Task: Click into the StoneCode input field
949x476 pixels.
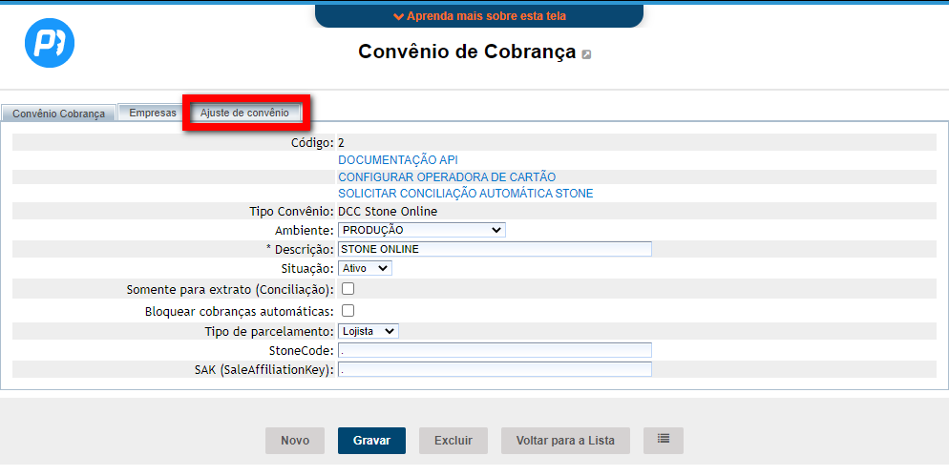Action: pos(495,351)
